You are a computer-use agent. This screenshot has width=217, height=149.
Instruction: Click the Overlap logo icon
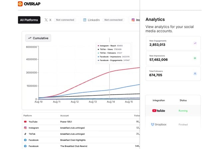tap(20, 4)
